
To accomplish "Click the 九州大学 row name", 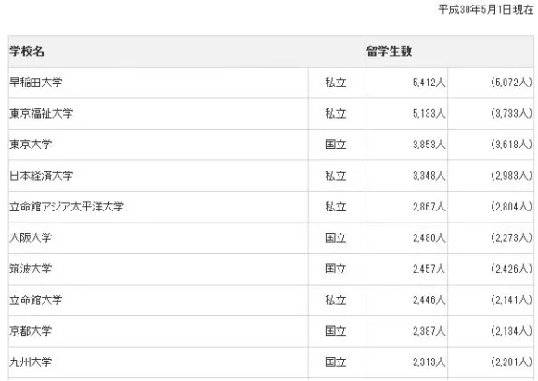I will (31, 362).
